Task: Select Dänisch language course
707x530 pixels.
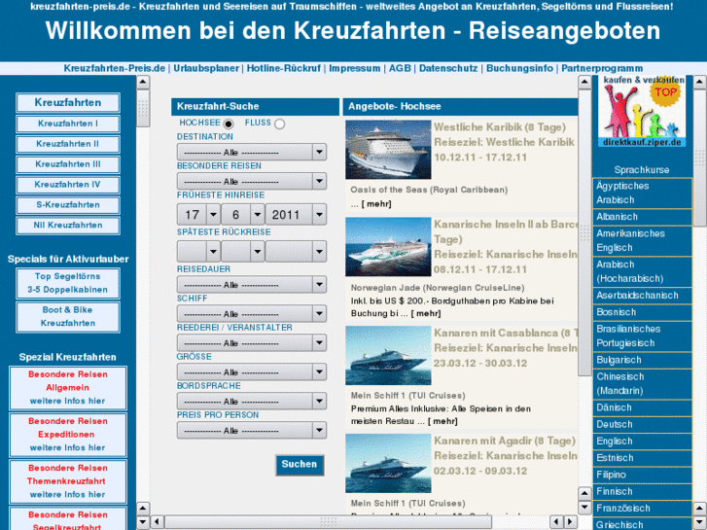Action: pos(642,407)
